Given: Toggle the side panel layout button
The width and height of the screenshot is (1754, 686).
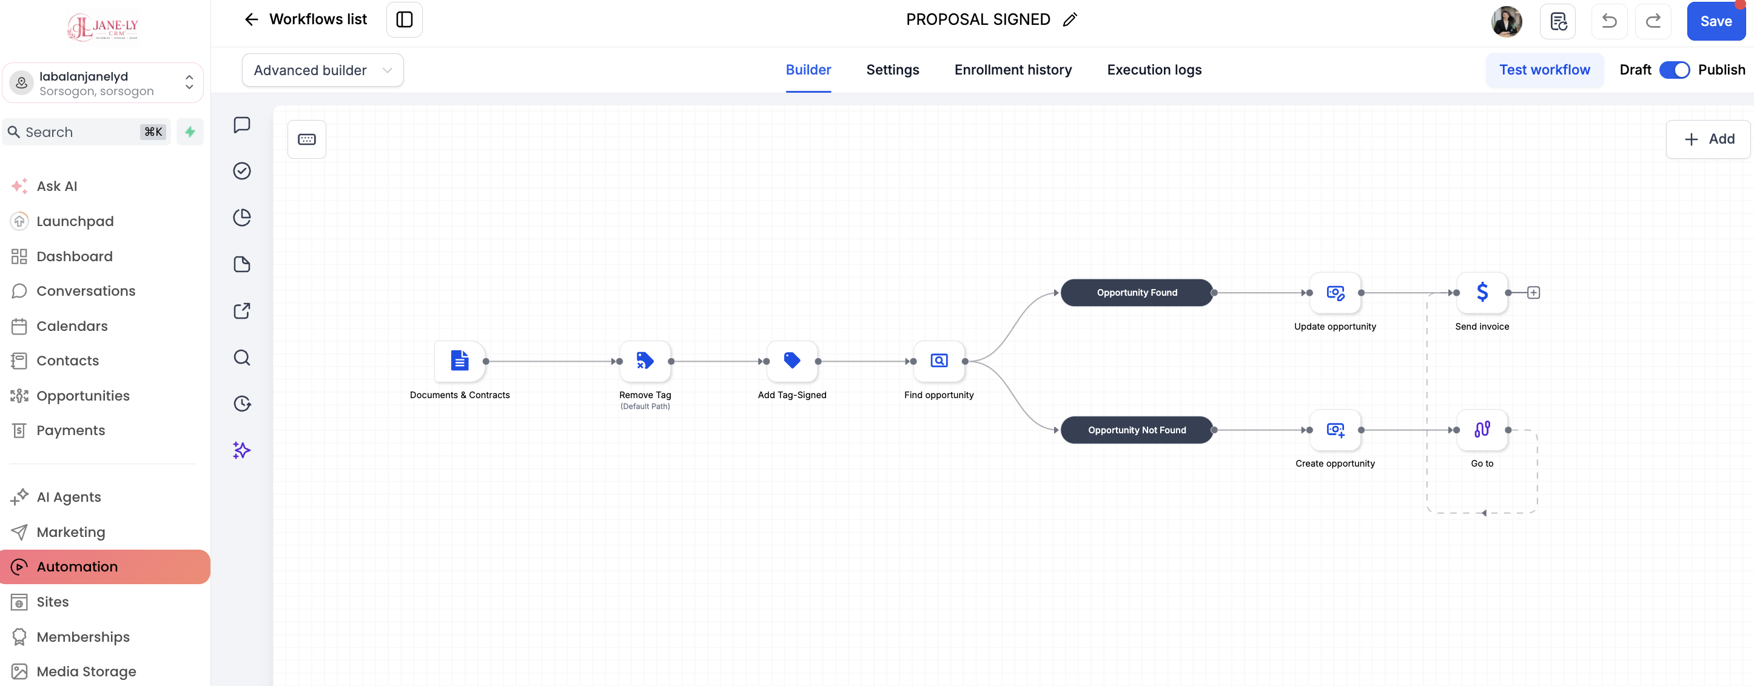Looking at the screenshot, I should click(405, 20).
